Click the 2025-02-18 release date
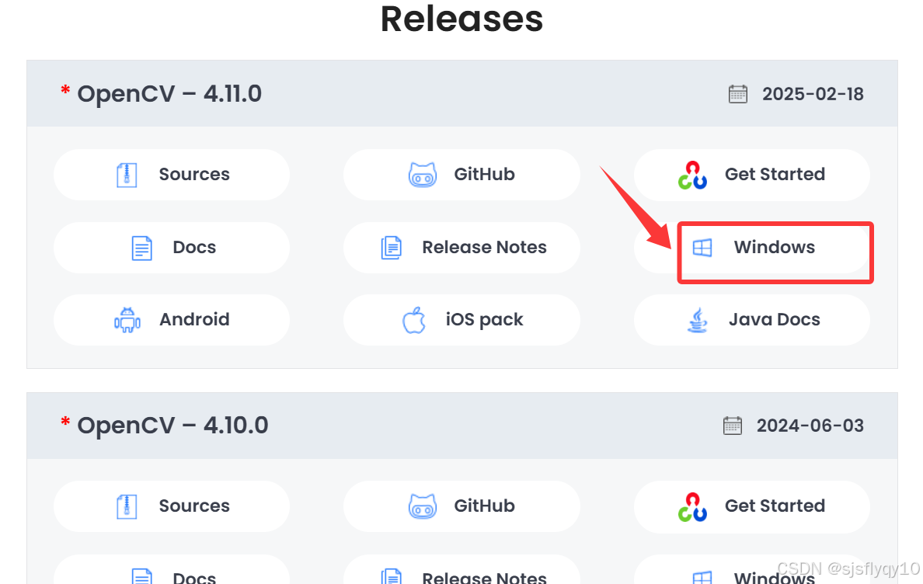Screen dimensions: 923x584 813,94
